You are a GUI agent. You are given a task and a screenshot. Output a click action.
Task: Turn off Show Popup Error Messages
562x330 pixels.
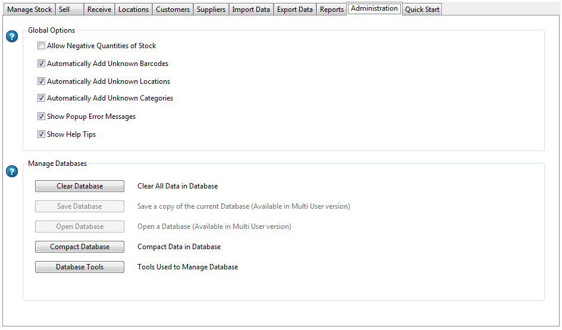pos(42,117)
